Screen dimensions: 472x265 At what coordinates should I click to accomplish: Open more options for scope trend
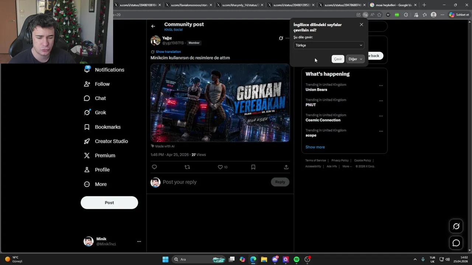381,131
